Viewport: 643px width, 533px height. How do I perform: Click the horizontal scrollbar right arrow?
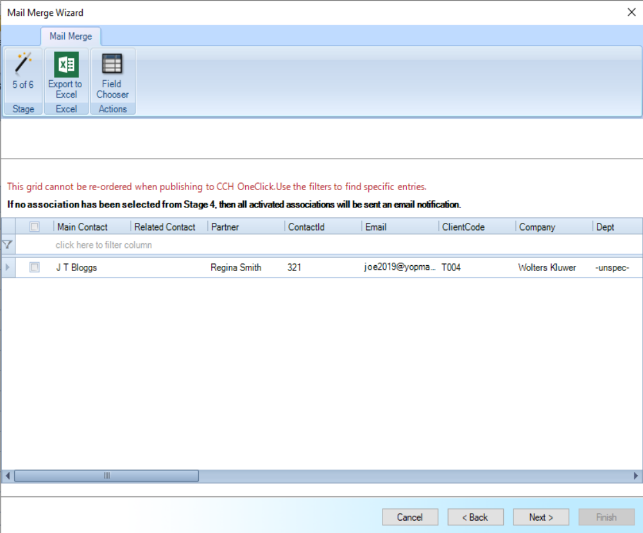click(x=635, y=476)
